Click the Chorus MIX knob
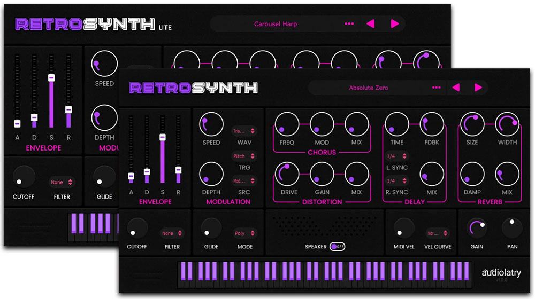This screenshot has height=299, width=535. pos(356,124)
